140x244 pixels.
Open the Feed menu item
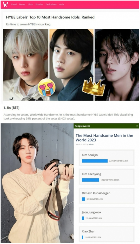[14, 4]
